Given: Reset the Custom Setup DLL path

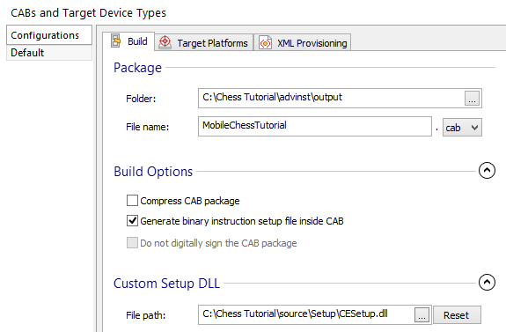Looking at the screenshot, I should tap(457, 315).
